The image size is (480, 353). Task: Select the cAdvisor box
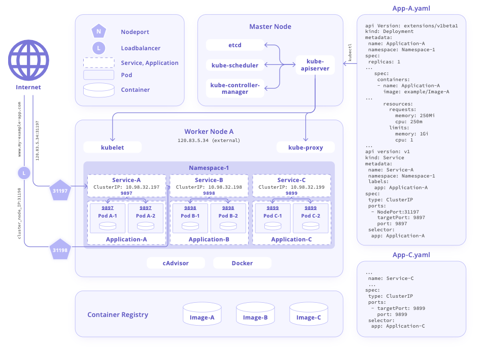coord(176,263)
